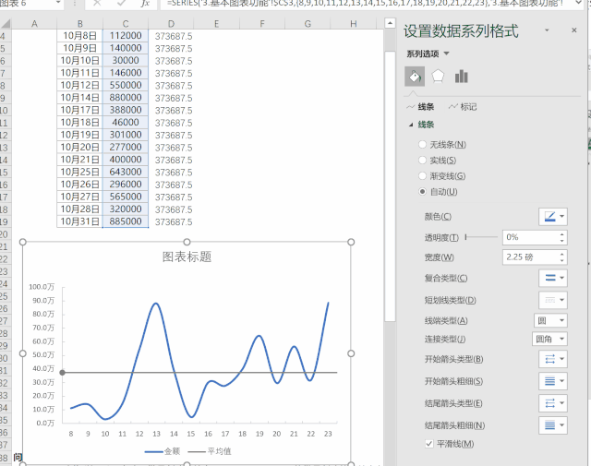The height and width of the screenshot is (466, 591).
Task: Select the 自动(U) radio option
Action: tap(422, 192)
